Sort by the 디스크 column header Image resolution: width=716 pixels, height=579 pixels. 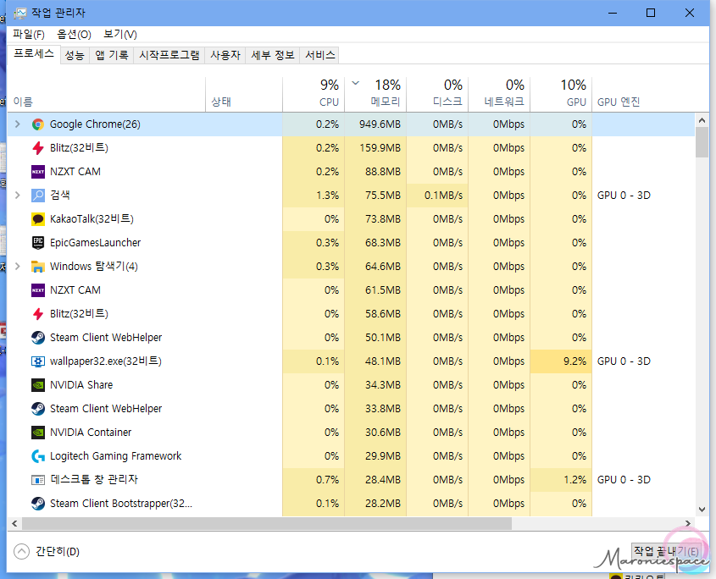[x=437, y=93]
